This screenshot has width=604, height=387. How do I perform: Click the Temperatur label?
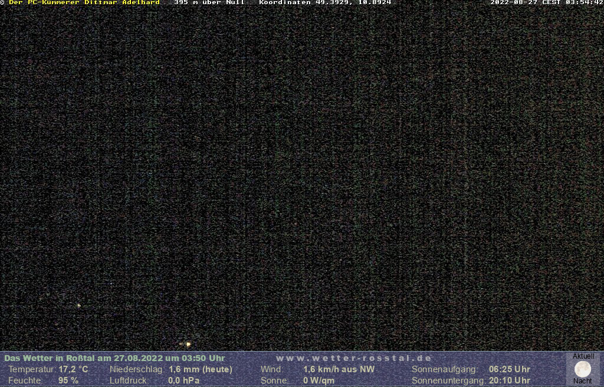[x=32, y=369]
